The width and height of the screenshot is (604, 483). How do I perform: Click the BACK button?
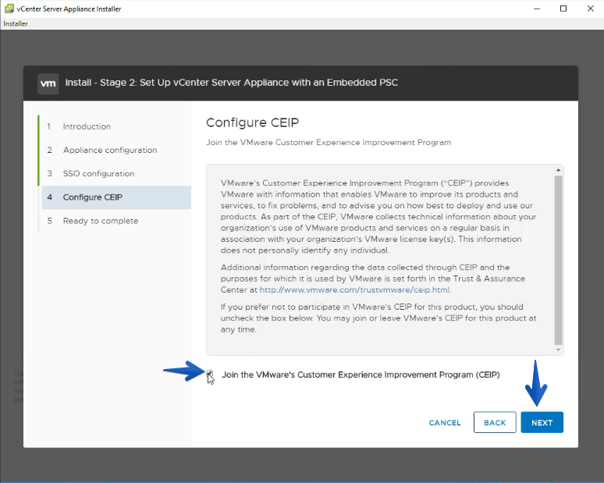pos(495,423)
